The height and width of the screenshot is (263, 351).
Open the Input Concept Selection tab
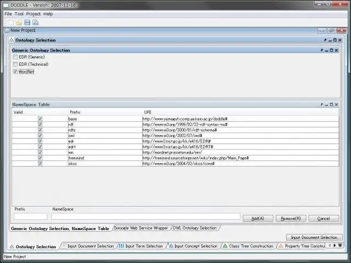(193, 246)
